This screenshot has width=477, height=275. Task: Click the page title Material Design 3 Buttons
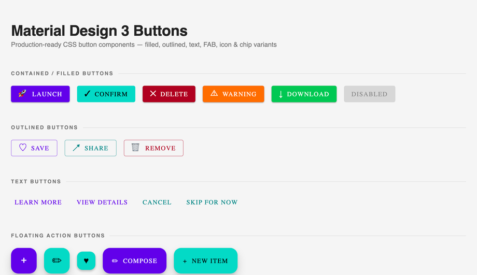point(99,31)
